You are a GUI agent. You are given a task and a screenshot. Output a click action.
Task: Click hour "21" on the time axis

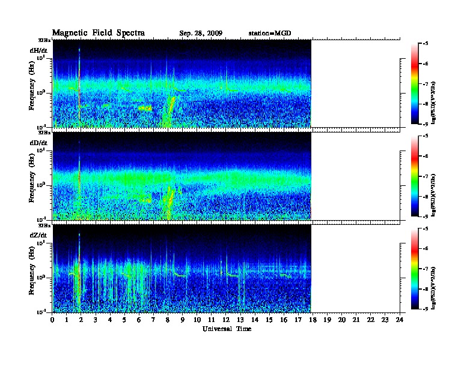tap(356, 320)
